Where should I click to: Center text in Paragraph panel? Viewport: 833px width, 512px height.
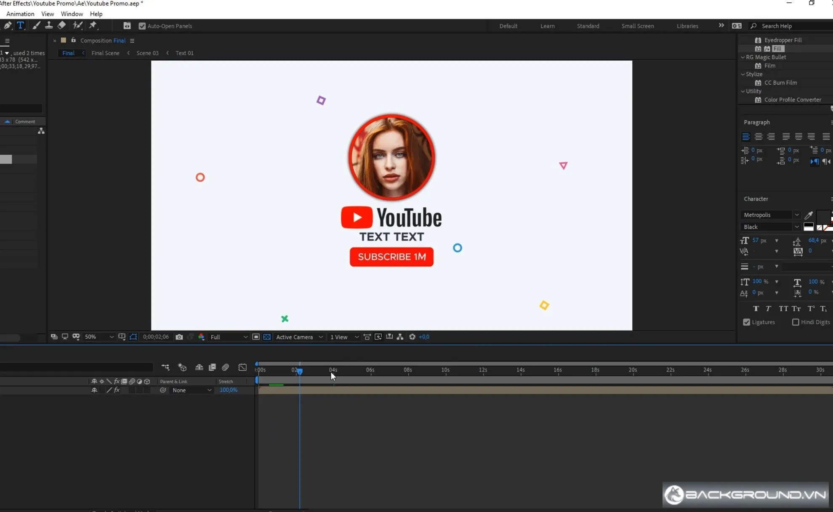[x=758, y=137]
